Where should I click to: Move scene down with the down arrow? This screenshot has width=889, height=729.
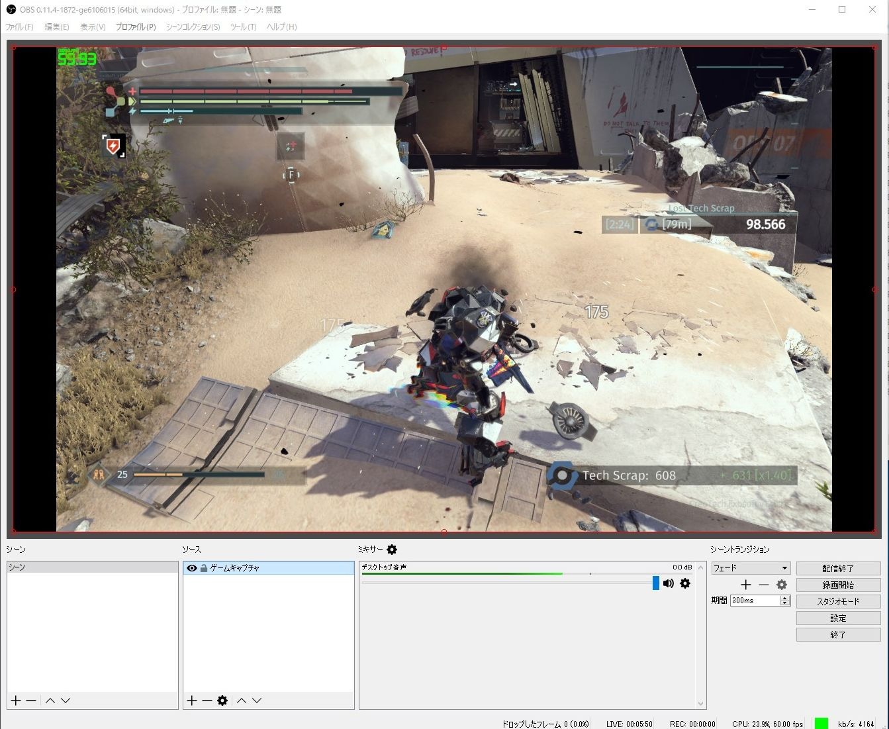pyautogui.click(x=66, y=701)
